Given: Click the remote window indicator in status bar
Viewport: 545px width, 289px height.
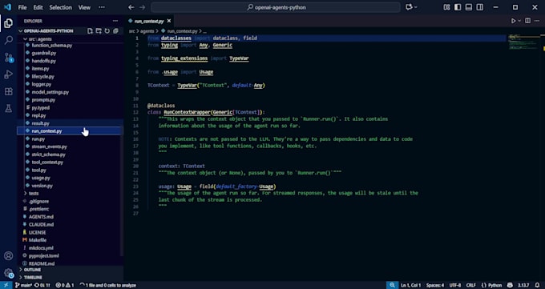Looking at the screenshot, I should [x=6, y=285].
